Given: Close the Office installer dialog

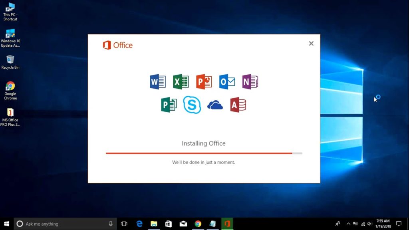Looking at the screenshot, I should click(x=311, y=44).
